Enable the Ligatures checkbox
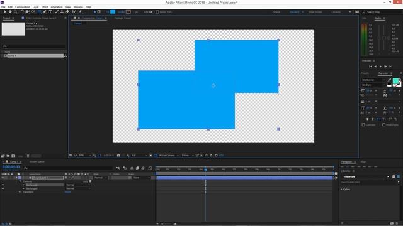 pyautogui.click(x=363, y=125)
